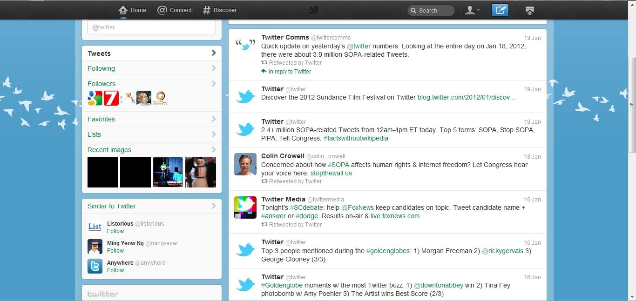Go to Home in top navigation
Screen dimensions: 636x301
tap(132, 10)
